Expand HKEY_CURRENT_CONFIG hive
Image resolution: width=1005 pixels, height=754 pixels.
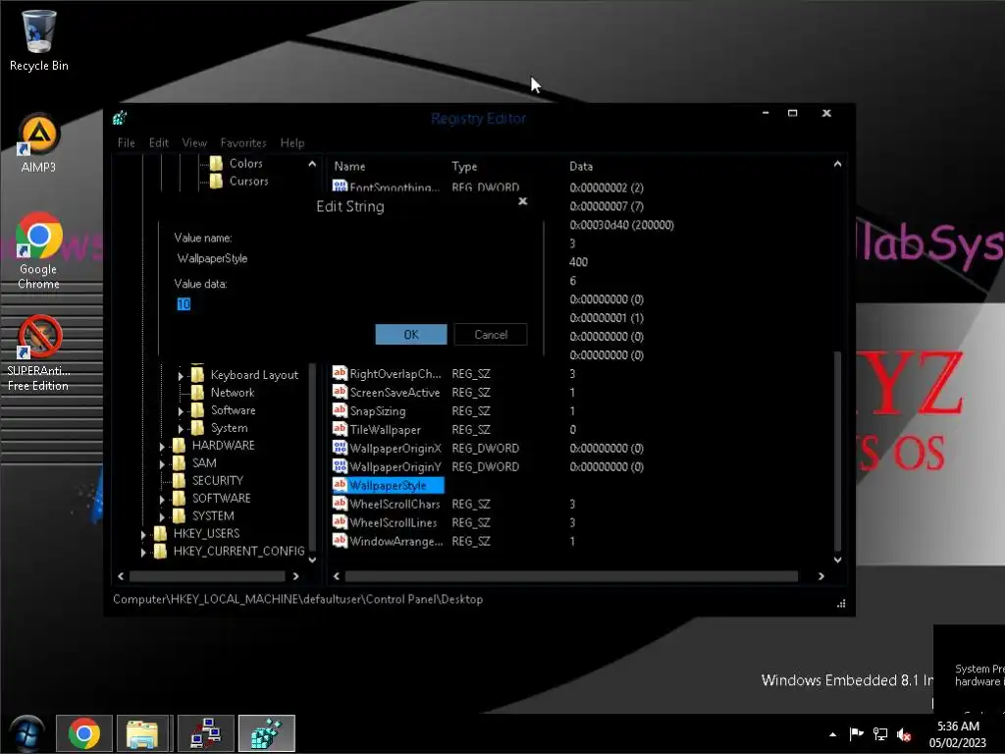(x=143, y=552)
